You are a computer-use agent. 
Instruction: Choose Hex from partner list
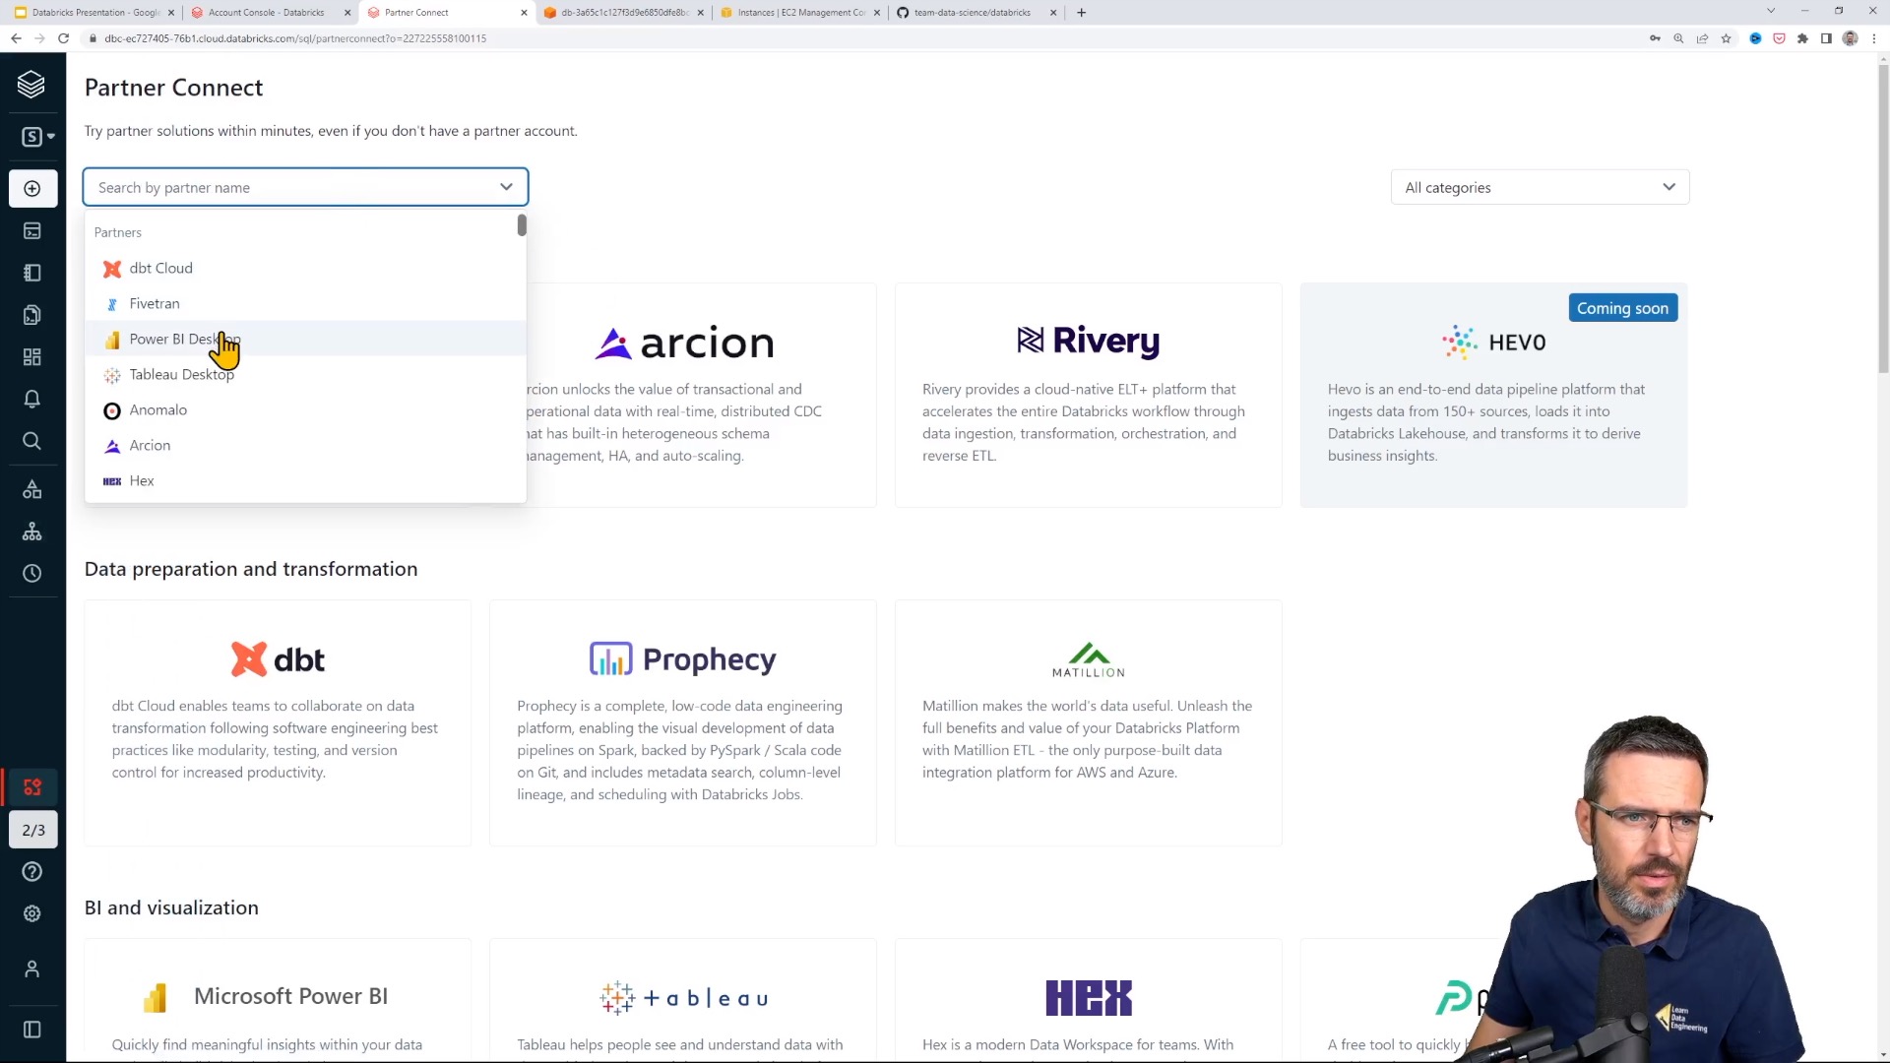click(305, 480)
